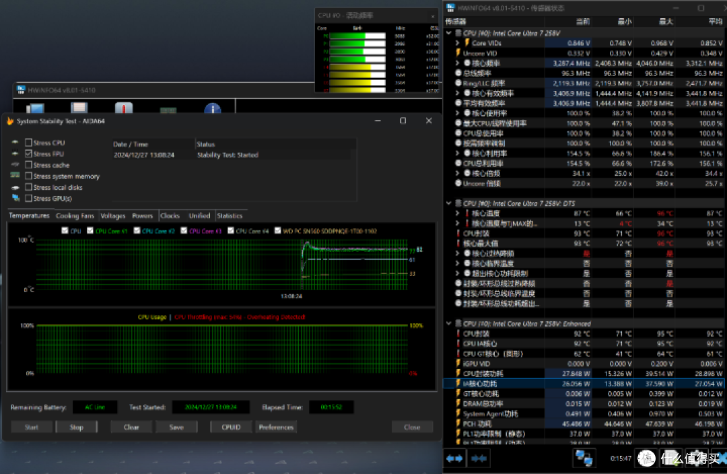Toggle the CPU Core #1 graph checkbox

90,230
